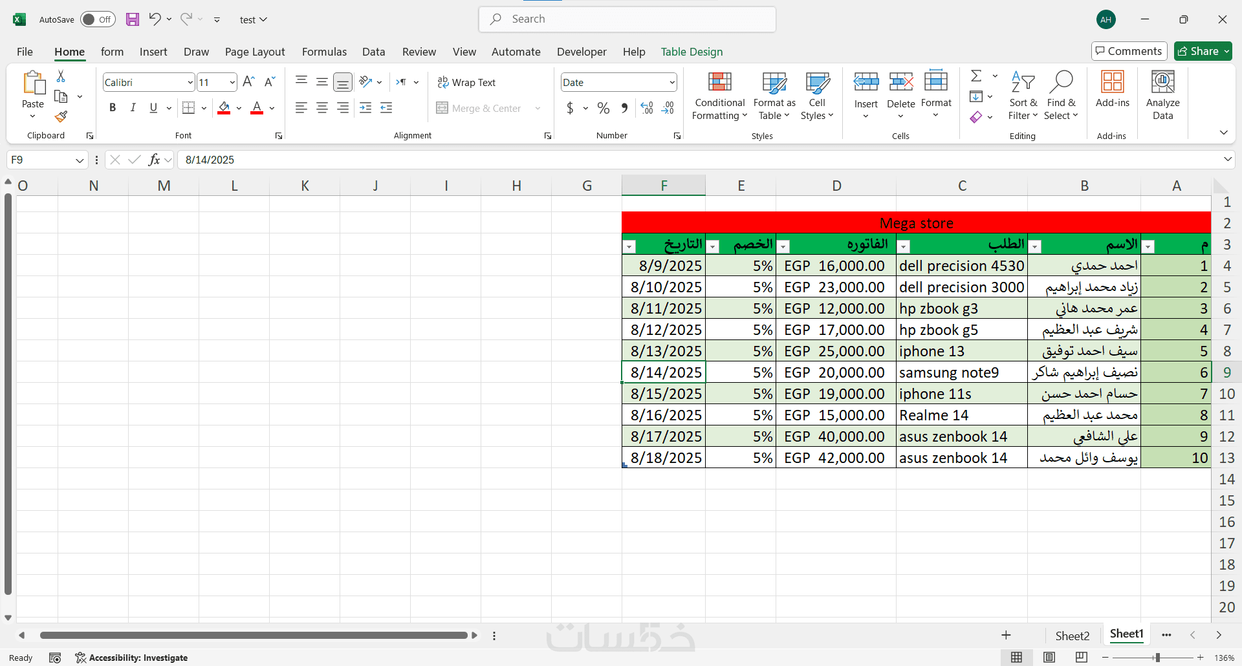Click the Analyze Data icon

[x=1163, y=95]
